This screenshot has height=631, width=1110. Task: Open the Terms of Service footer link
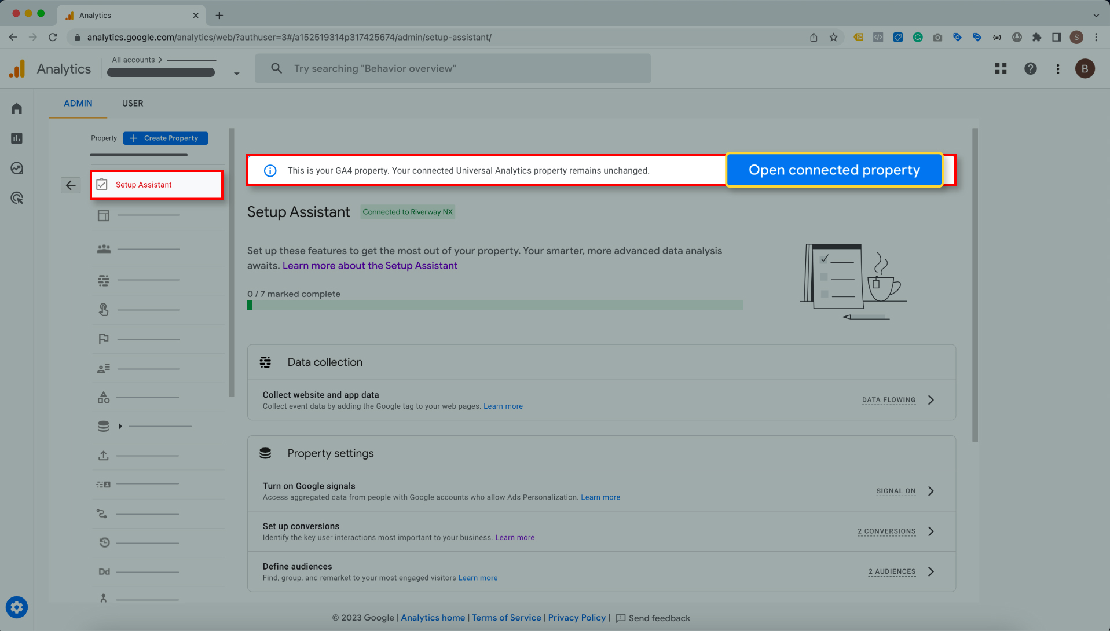tap(506, 618)
